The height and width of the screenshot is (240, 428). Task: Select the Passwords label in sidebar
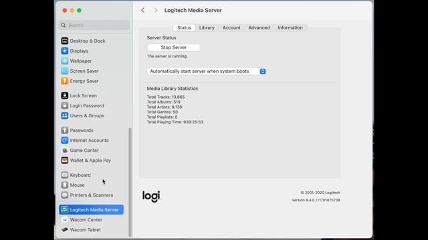[82, 131]
